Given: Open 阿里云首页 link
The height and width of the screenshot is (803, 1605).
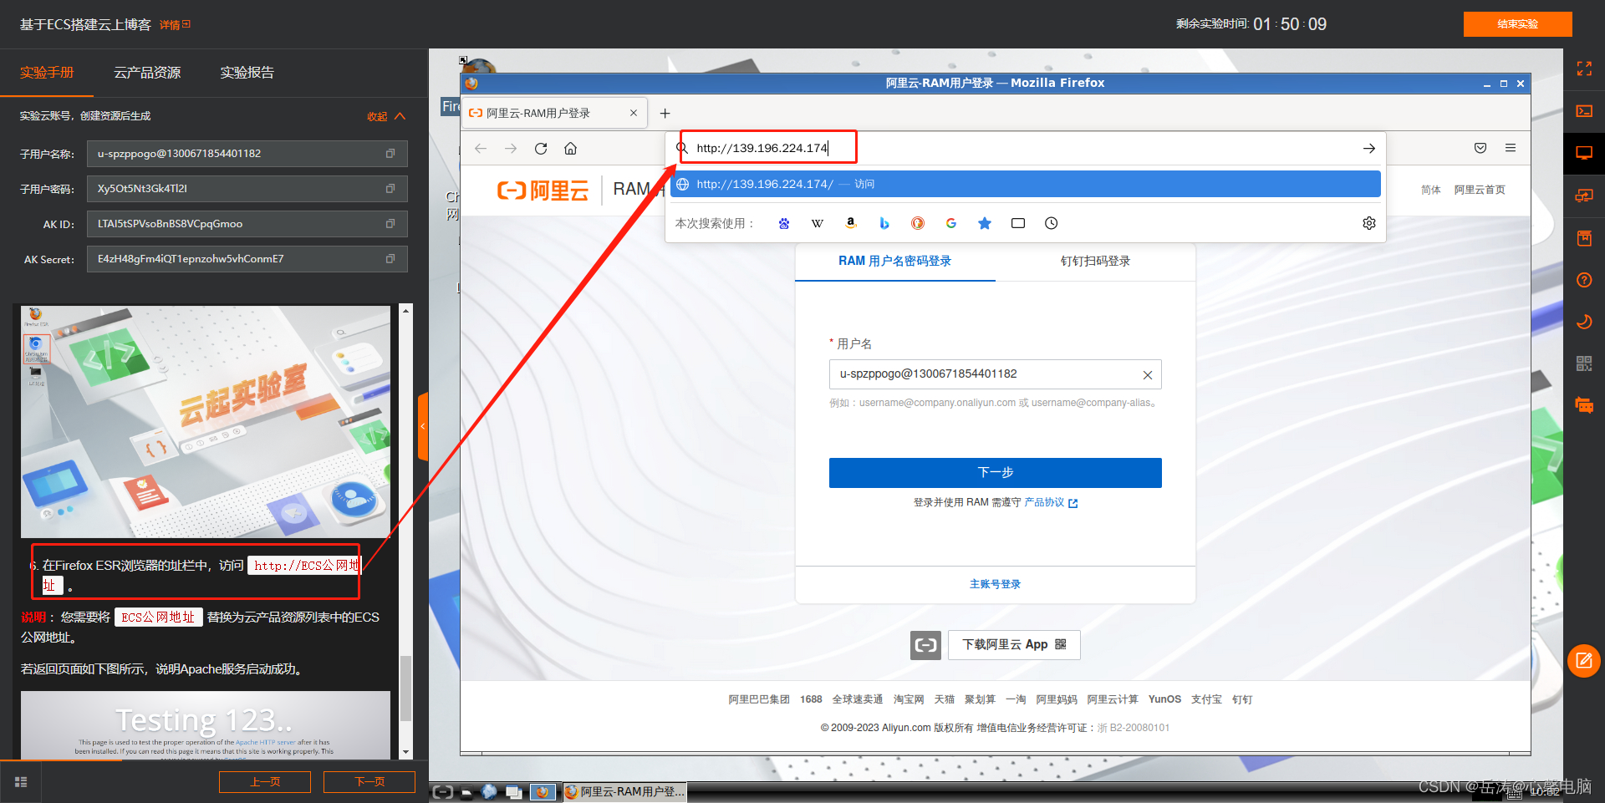Looking at the screenshot, I should coord(1480,190).
